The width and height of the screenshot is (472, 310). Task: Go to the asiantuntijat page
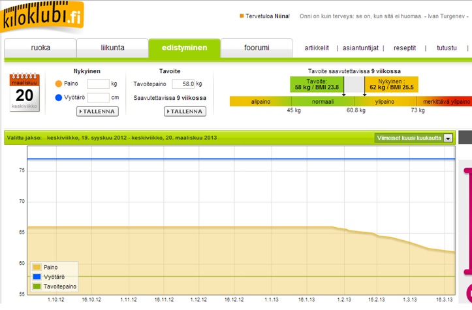358,48
